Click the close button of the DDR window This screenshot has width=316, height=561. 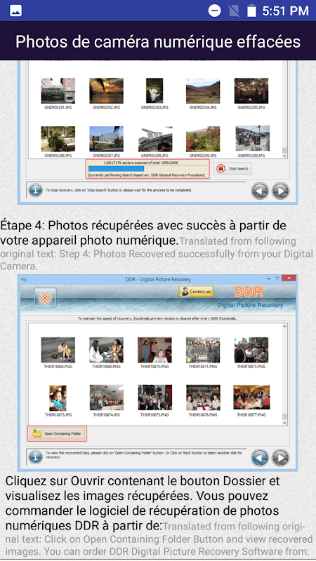(x=289, y=278)
